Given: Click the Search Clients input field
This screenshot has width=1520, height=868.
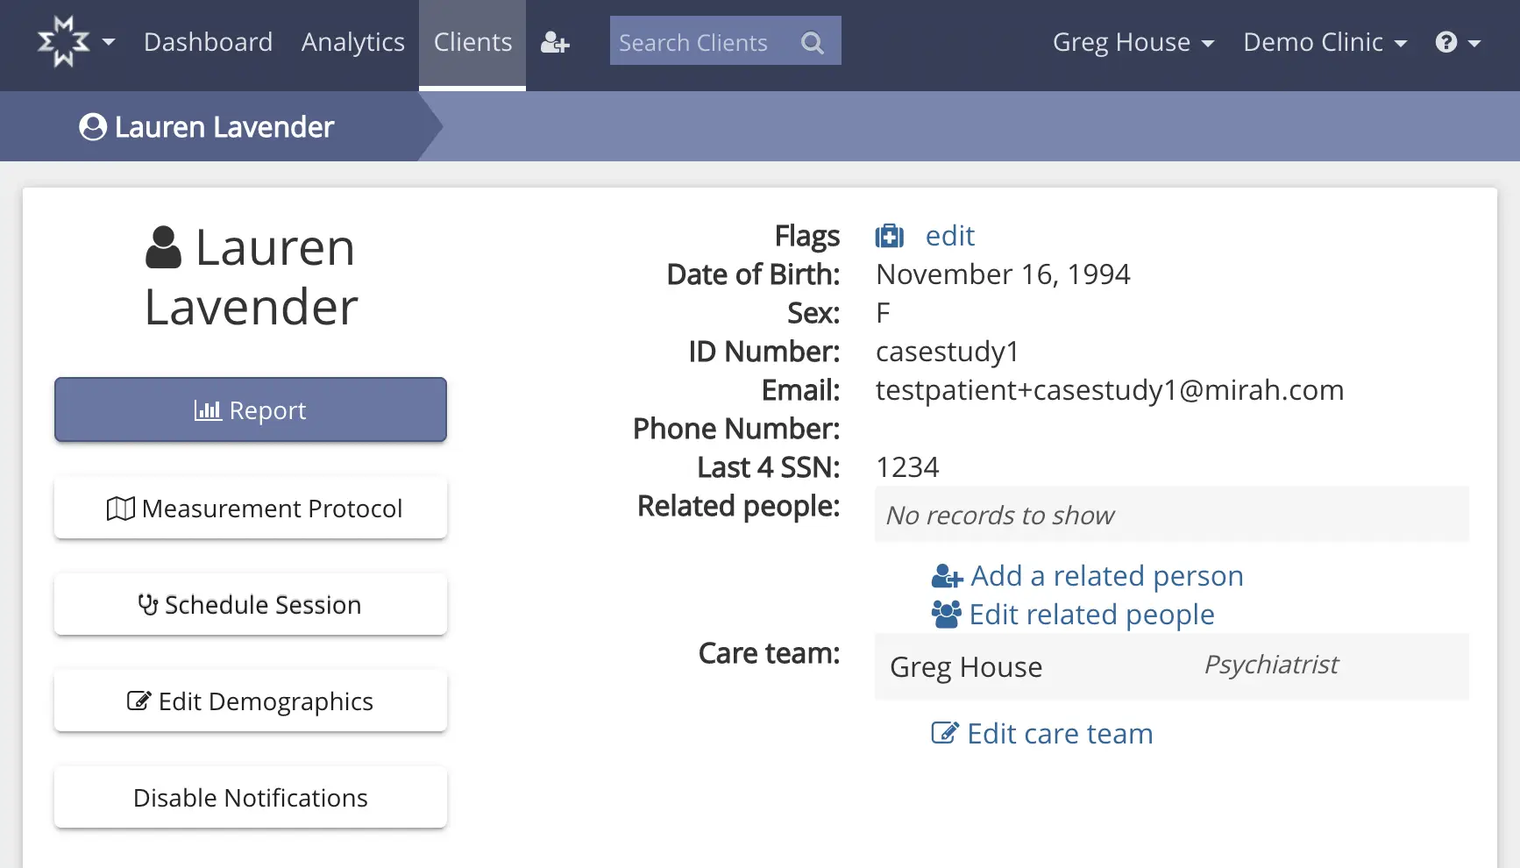Looking at the screenshot, I should (x=701, y=40).
